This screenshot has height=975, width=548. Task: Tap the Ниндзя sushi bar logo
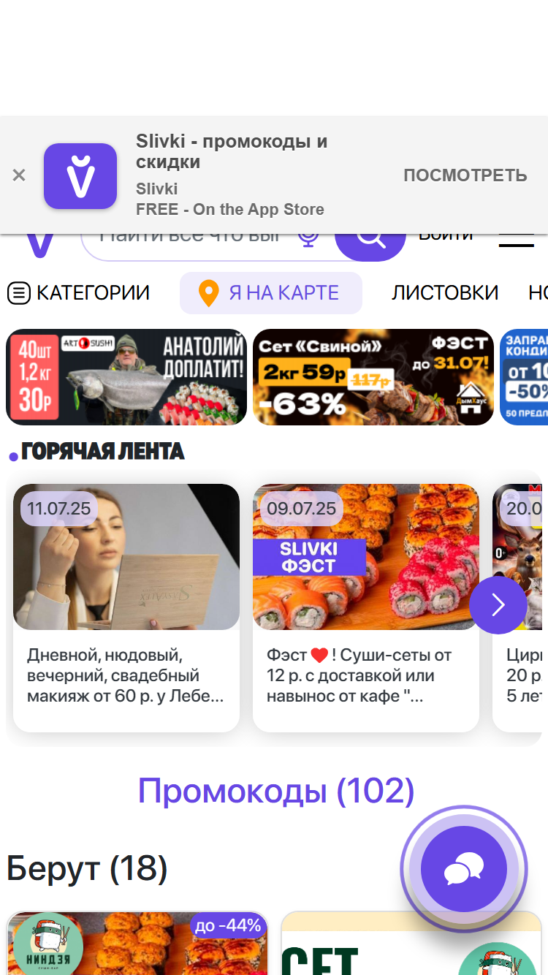(48, 944)
